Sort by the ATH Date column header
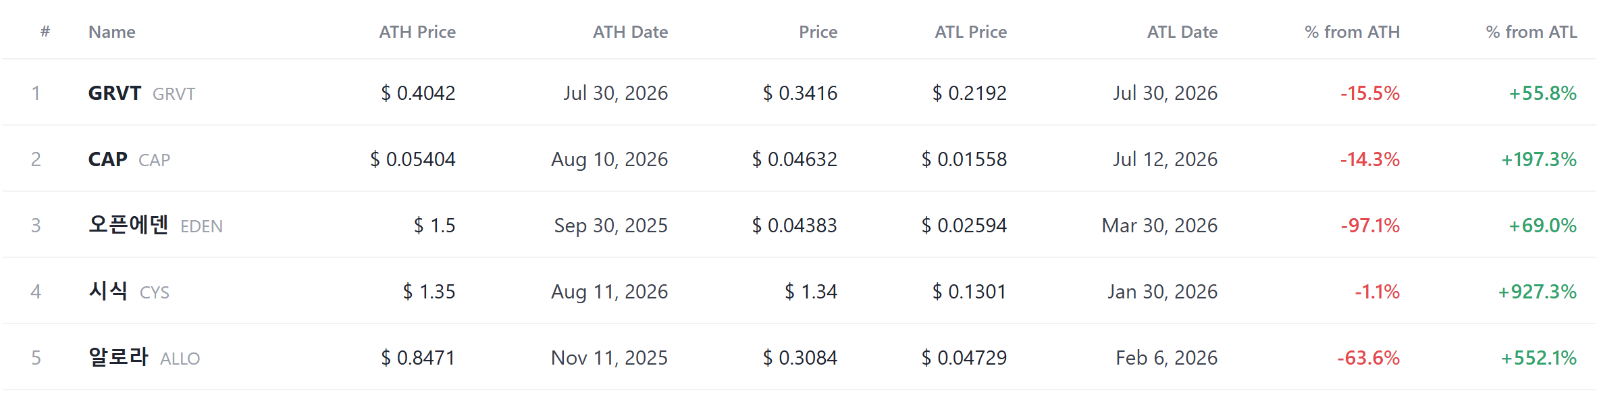The height and width of the screenshot is (393, 1599). click(x=630, y=32)
